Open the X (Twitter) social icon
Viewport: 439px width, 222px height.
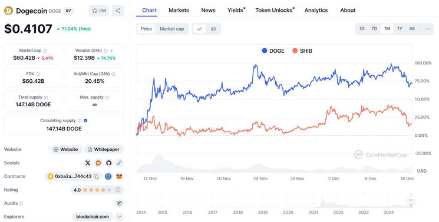click(88, 163)
